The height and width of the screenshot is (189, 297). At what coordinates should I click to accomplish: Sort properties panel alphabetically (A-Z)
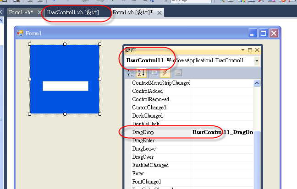[141, 73]
